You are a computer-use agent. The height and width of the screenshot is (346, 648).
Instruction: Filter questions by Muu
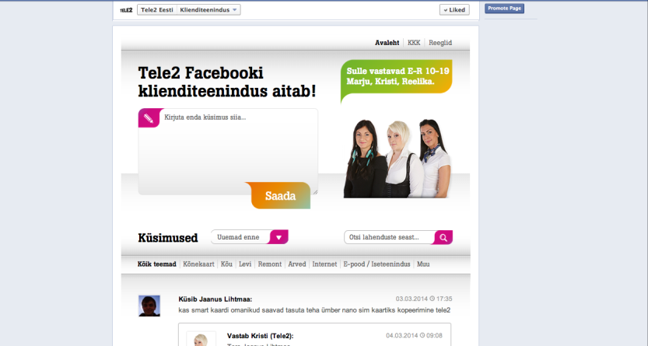tap(423, 264)
